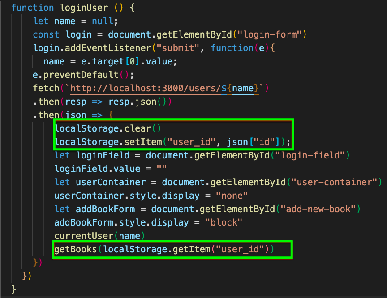Select the "block" display style value
The width and height of the screenshot is (387, 298).
pyautogui.click(x=224, y=222)
